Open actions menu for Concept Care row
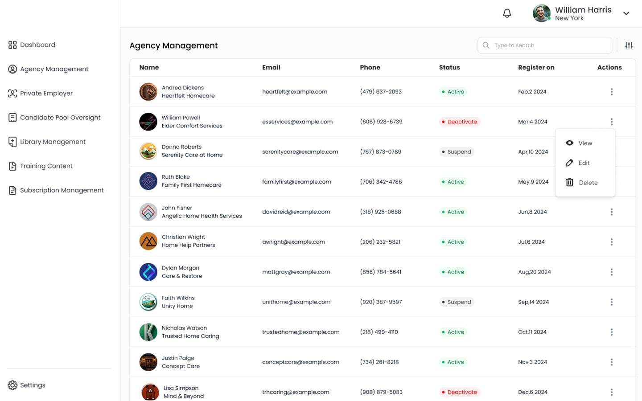The height and width of the screenshot is (401, 642). (612, 362)
